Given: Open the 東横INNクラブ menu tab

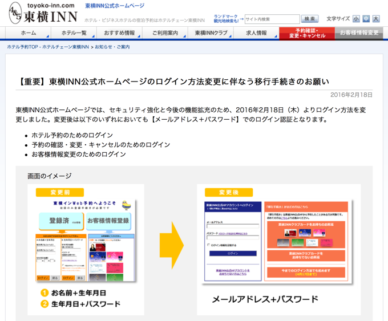Looking at the screenshot, I should point(211,33).
